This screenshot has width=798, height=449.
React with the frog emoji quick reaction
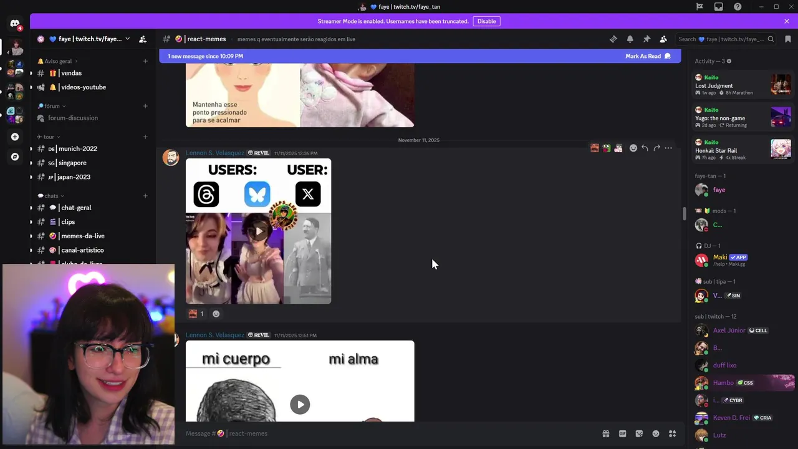coord(607,148)
